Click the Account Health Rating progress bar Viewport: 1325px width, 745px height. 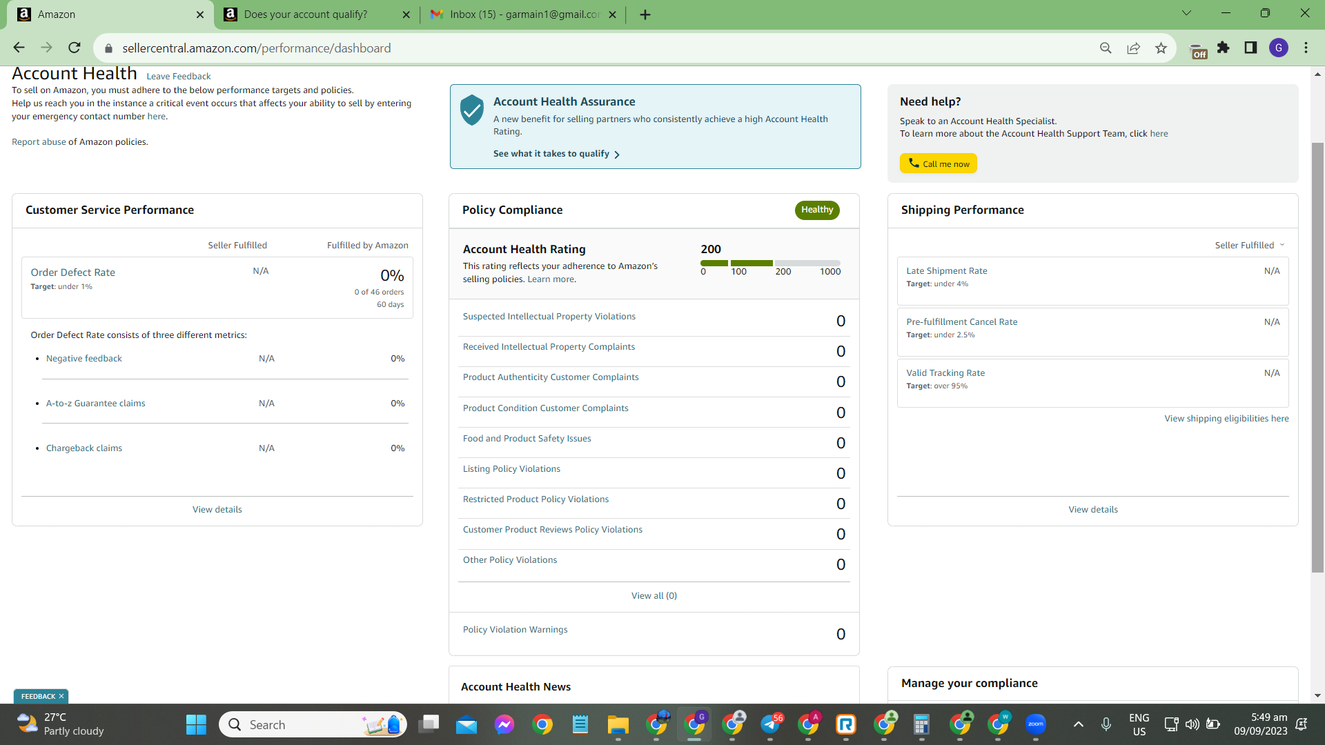(x=771, y=263)
